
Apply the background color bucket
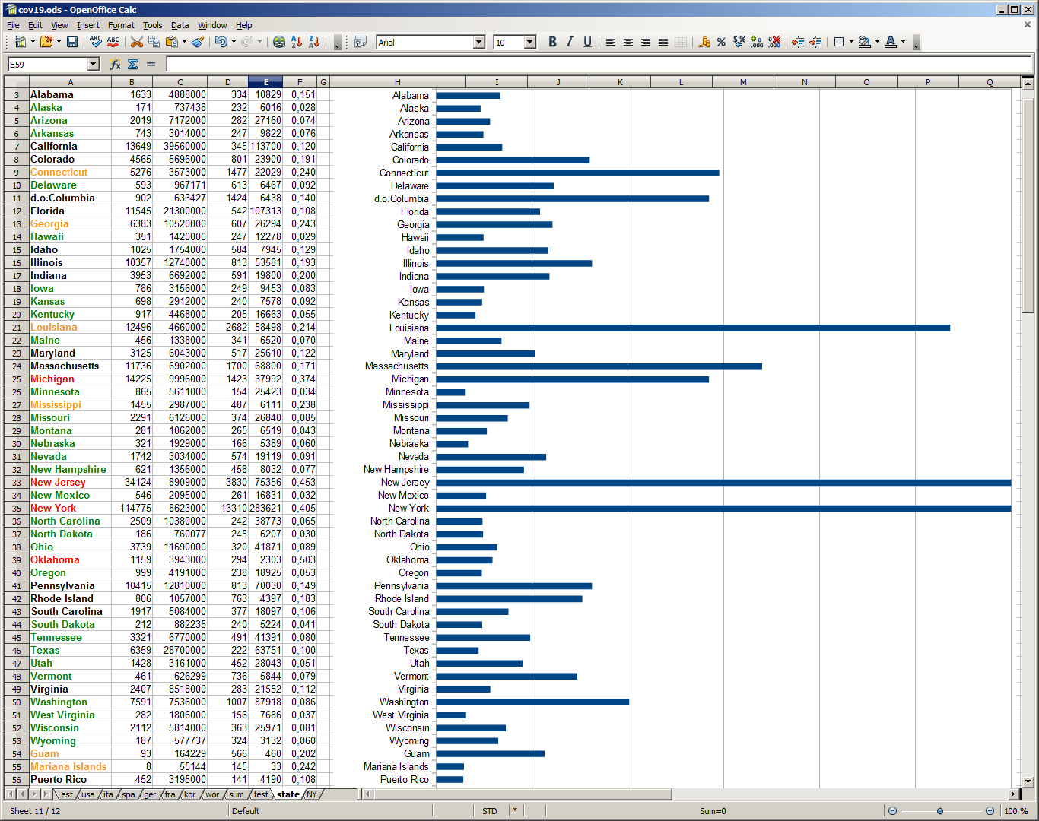865,42
